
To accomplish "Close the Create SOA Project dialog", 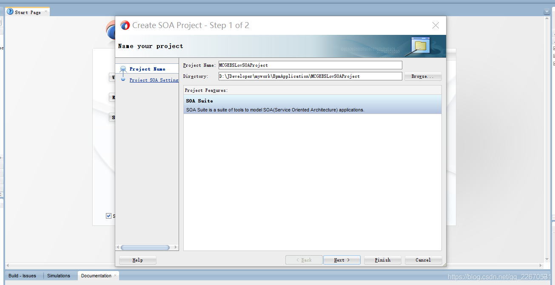I will click(x=435, y=26).
